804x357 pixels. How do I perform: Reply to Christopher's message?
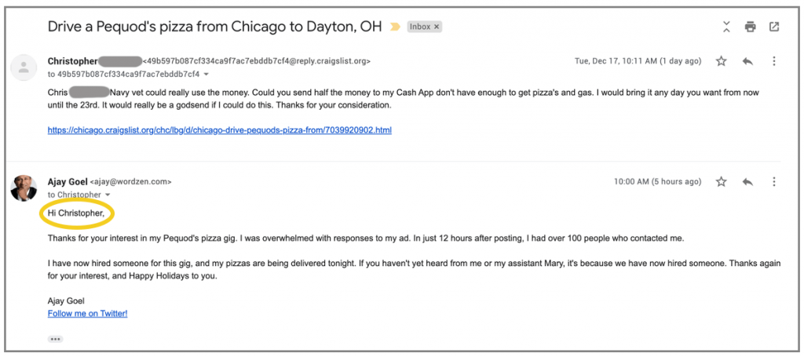point(747,61)
